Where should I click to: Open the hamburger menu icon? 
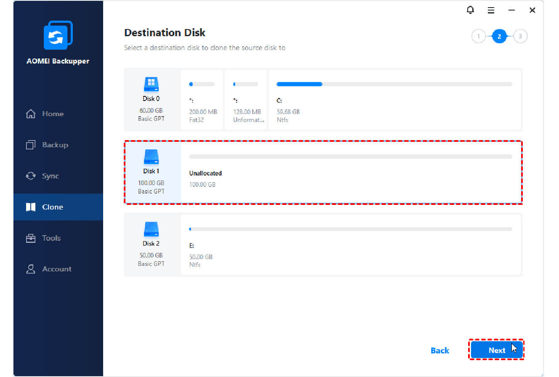point(491,11)
